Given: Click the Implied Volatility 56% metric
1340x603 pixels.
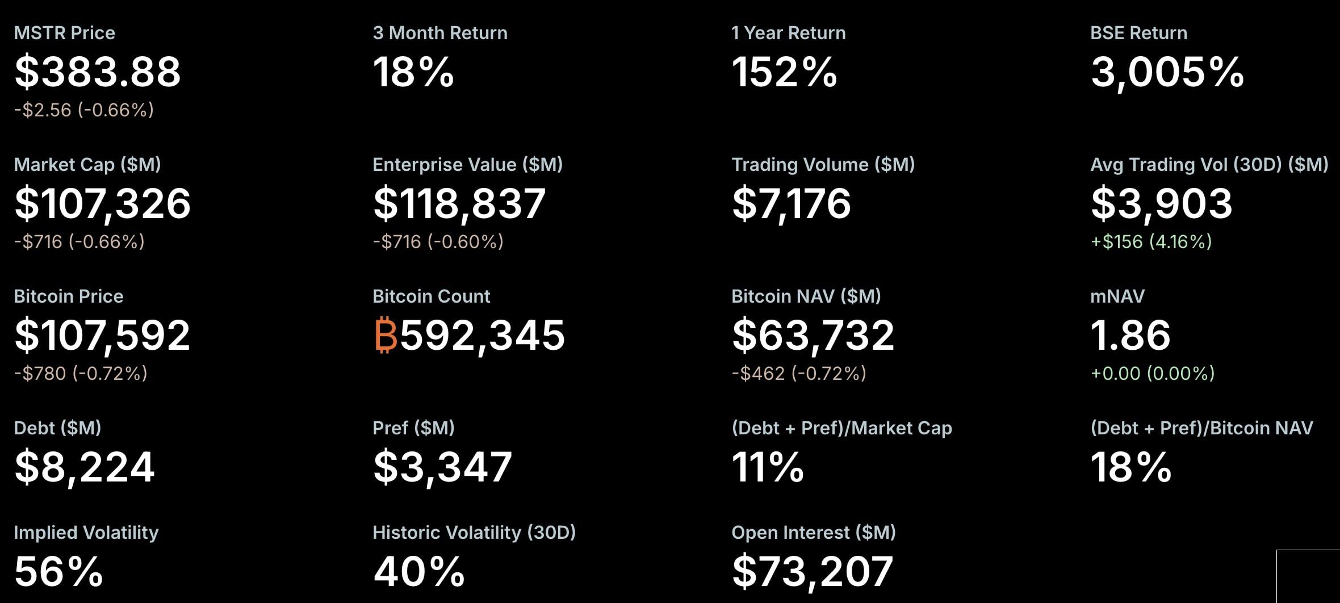Looking at the screenshot, I should point(58,571).
